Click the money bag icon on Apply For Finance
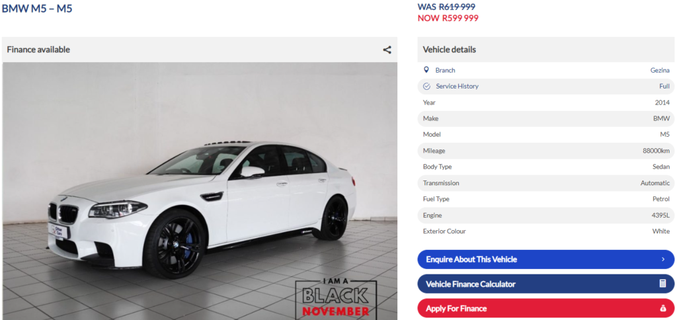The image size is (677, 320). (x=662, y=308)
